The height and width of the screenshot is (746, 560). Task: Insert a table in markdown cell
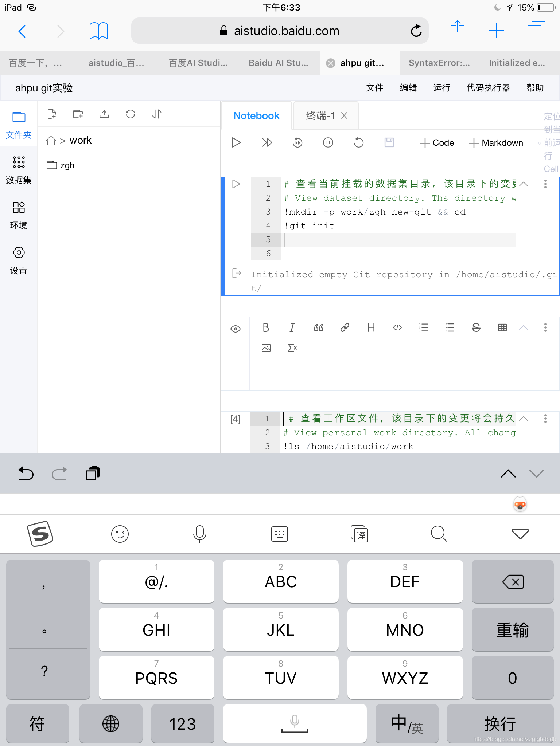click(502, 328)
